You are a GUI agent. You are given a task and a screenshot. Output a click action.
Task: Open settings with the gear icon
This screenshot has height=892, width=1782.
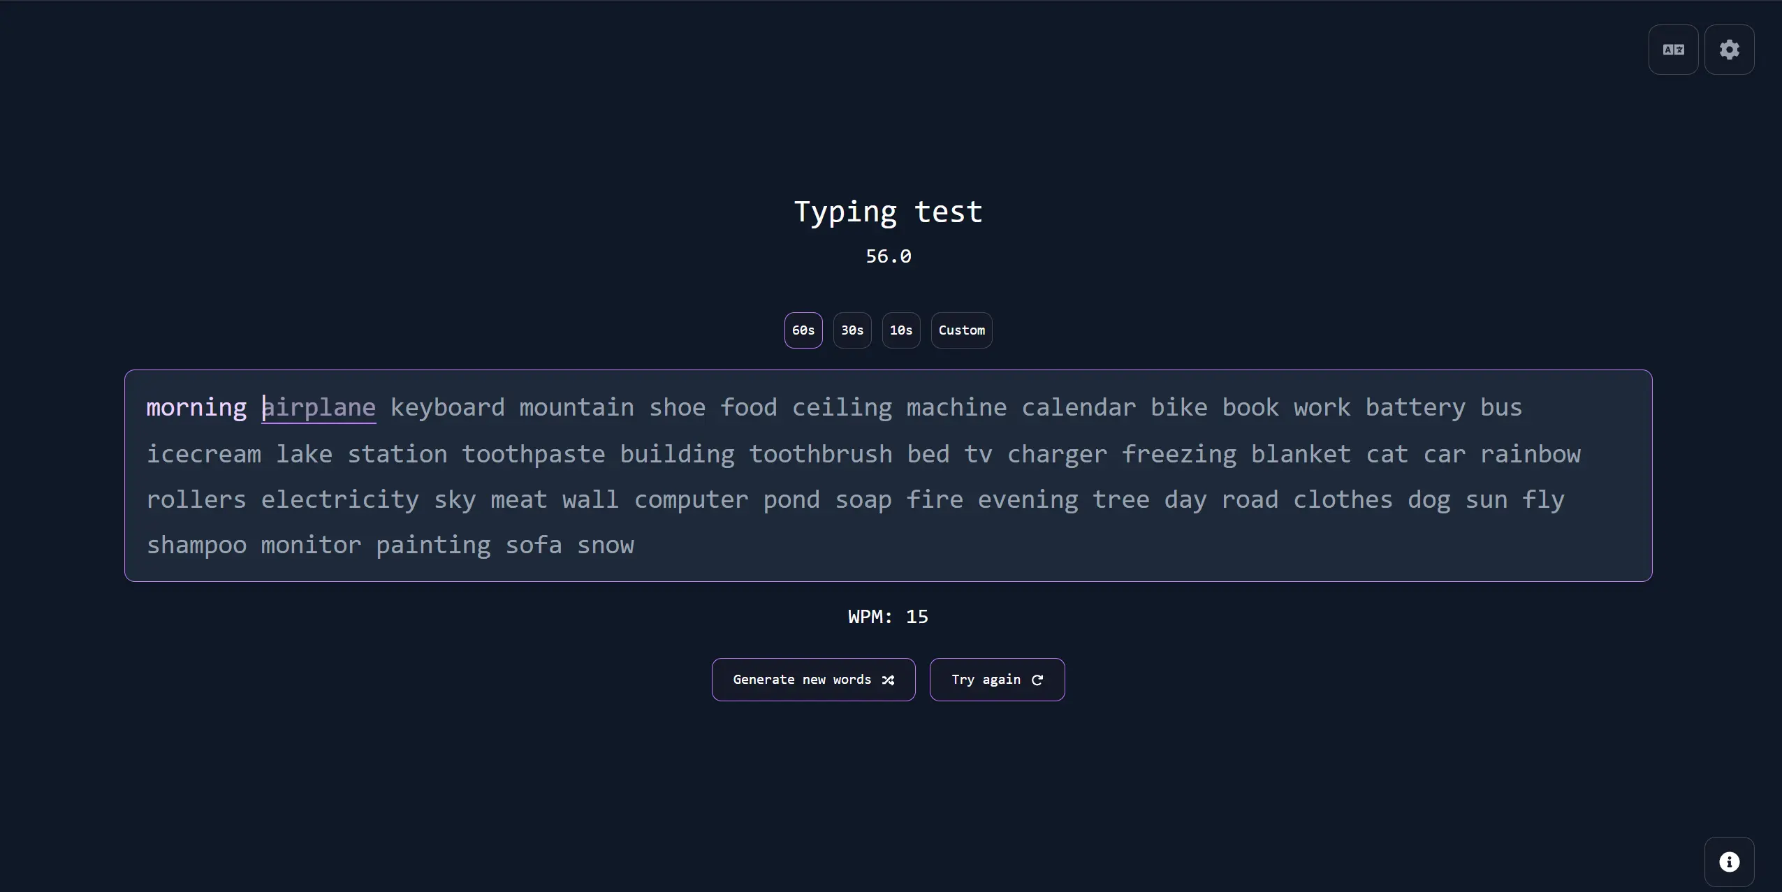[1729, 50]
